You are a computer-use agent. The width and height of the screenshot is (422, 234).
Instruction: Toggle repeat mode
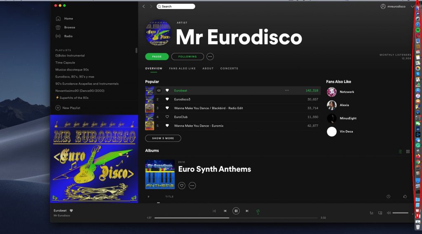(x=258, y=211)
